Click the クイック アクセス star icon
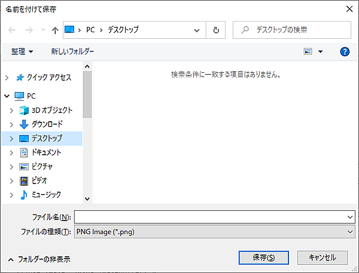Image resolution: width=359 pixels, height=273 pixels. [x=20, y=78]
